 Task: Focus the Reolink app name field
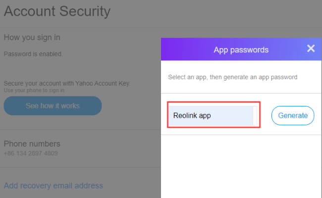click(x=211, y=115)
